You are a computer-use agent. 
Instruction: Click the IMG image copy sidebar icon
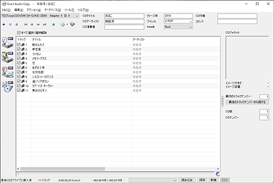click(7, 72)
